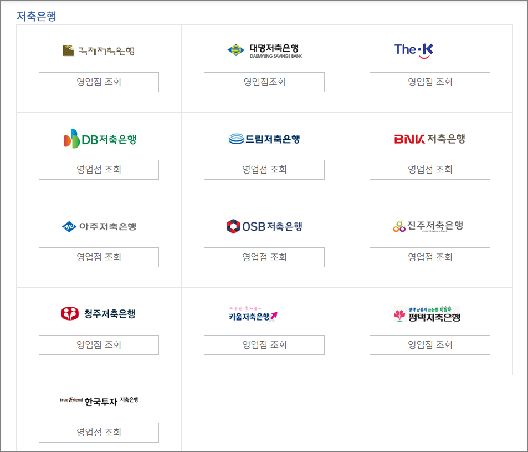Image resolution: width=528 pixels, height=452 pixels.
Task: View branches of OSB 저축은행
Action: point(264,257)
